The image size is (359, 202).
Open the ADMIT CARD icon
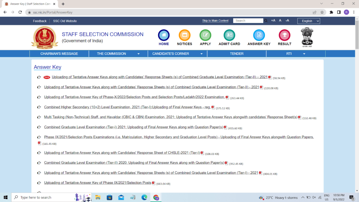pos(229,35)
